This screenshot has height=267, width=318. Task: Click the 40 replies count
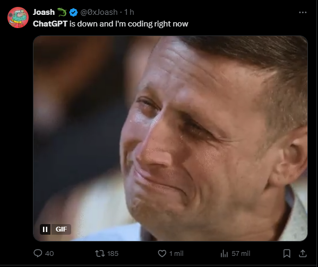pos(49,253)
